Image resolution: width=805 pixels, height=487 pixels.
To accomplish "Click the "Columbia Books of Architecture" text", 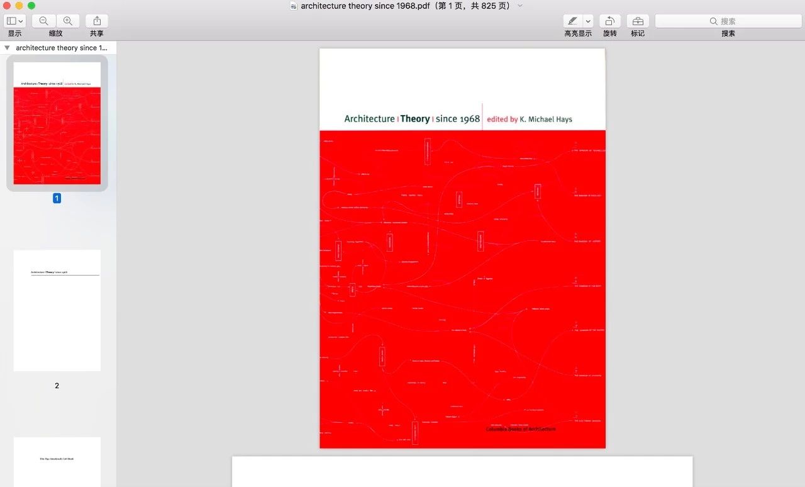I will (x=521, y=429).
